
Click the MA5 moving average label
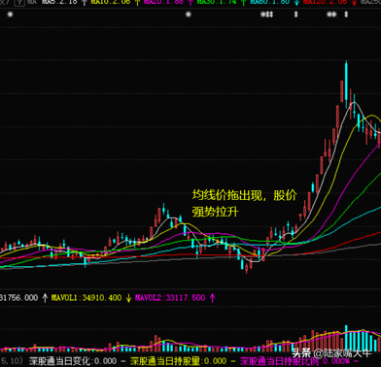click(60, 2)
